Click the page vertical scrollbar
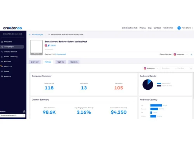This screenshot has height=145, width=194. click(x=194, y=85)
